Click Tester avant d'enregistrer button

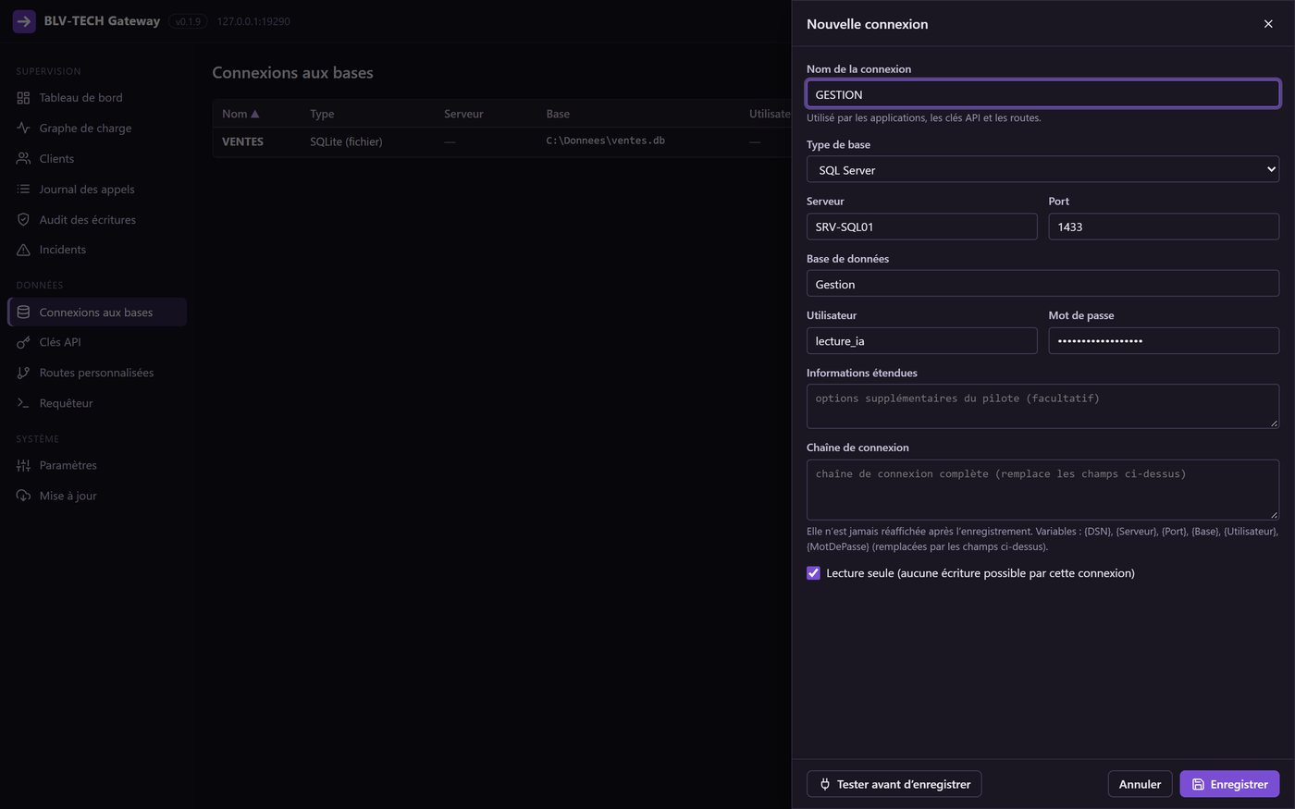point(894,784)
